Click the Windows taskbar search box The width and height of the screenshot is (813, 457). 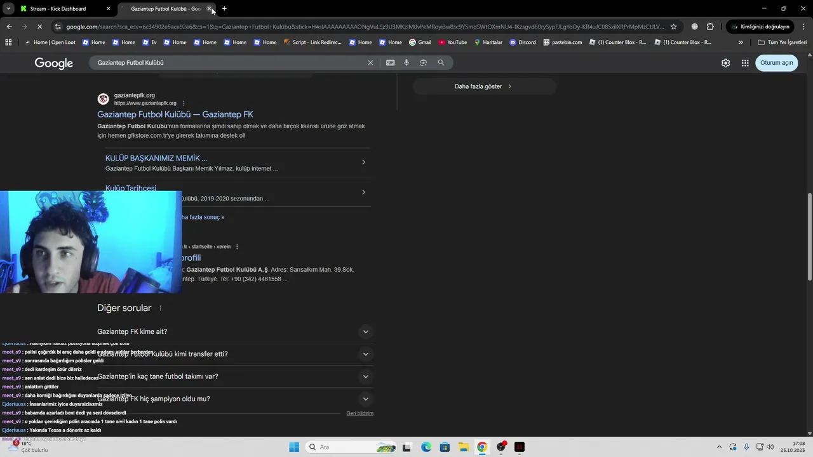point(350,447)
